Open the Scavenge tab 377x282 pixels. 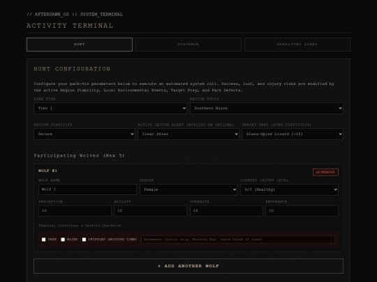tap(188, 45)
